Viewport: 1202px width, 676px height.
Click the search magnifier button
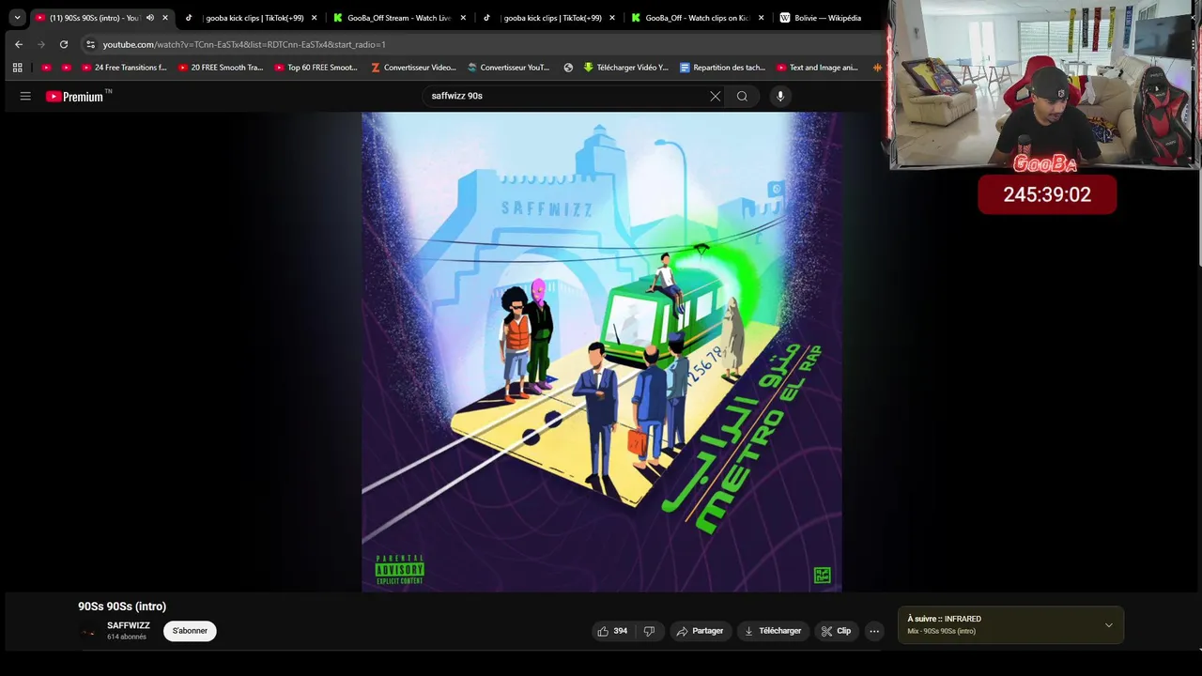tap(742, 96)
